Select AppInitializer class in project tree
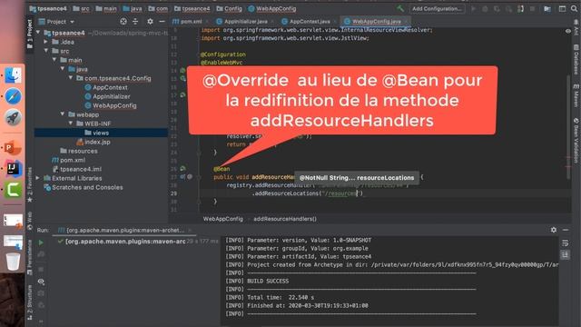This screenshot has width=581, height=327. (111, 96)
